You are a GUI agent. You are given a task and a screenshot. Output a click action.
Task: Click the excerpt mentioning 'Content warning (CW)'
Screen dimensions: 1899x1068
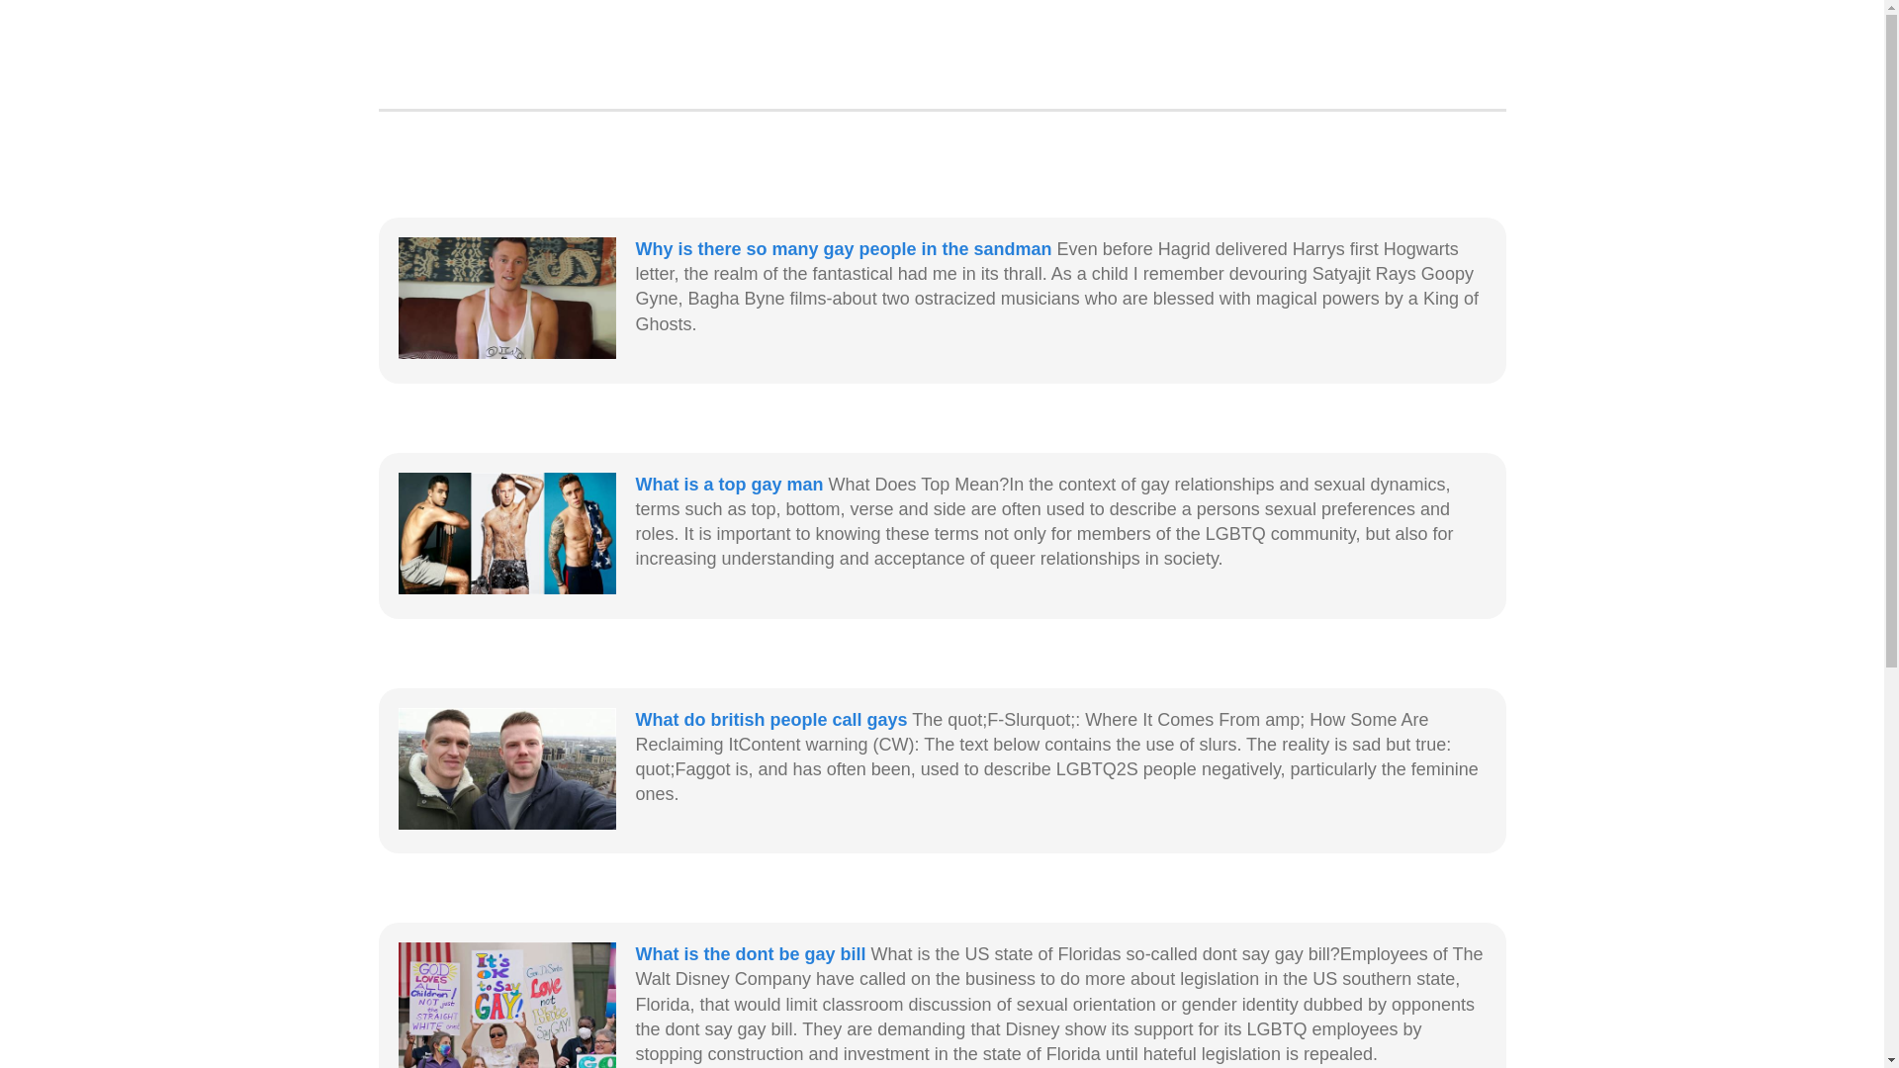1058,756
